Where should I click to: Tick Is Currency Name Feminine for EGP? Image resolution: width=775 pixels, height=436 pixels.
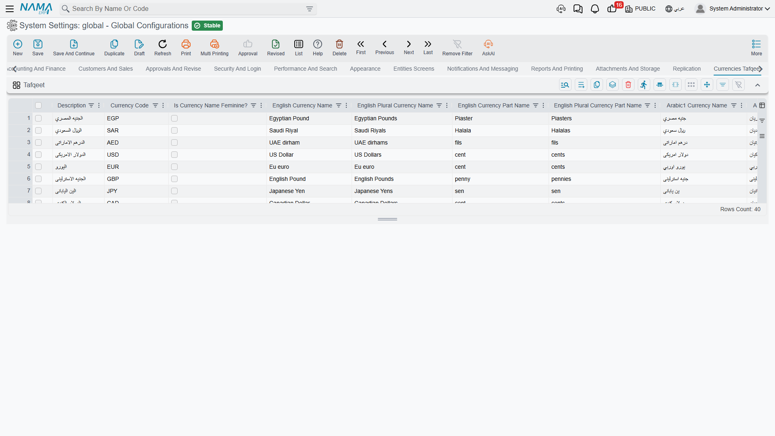pyautogui.click(x=174, y=118)
